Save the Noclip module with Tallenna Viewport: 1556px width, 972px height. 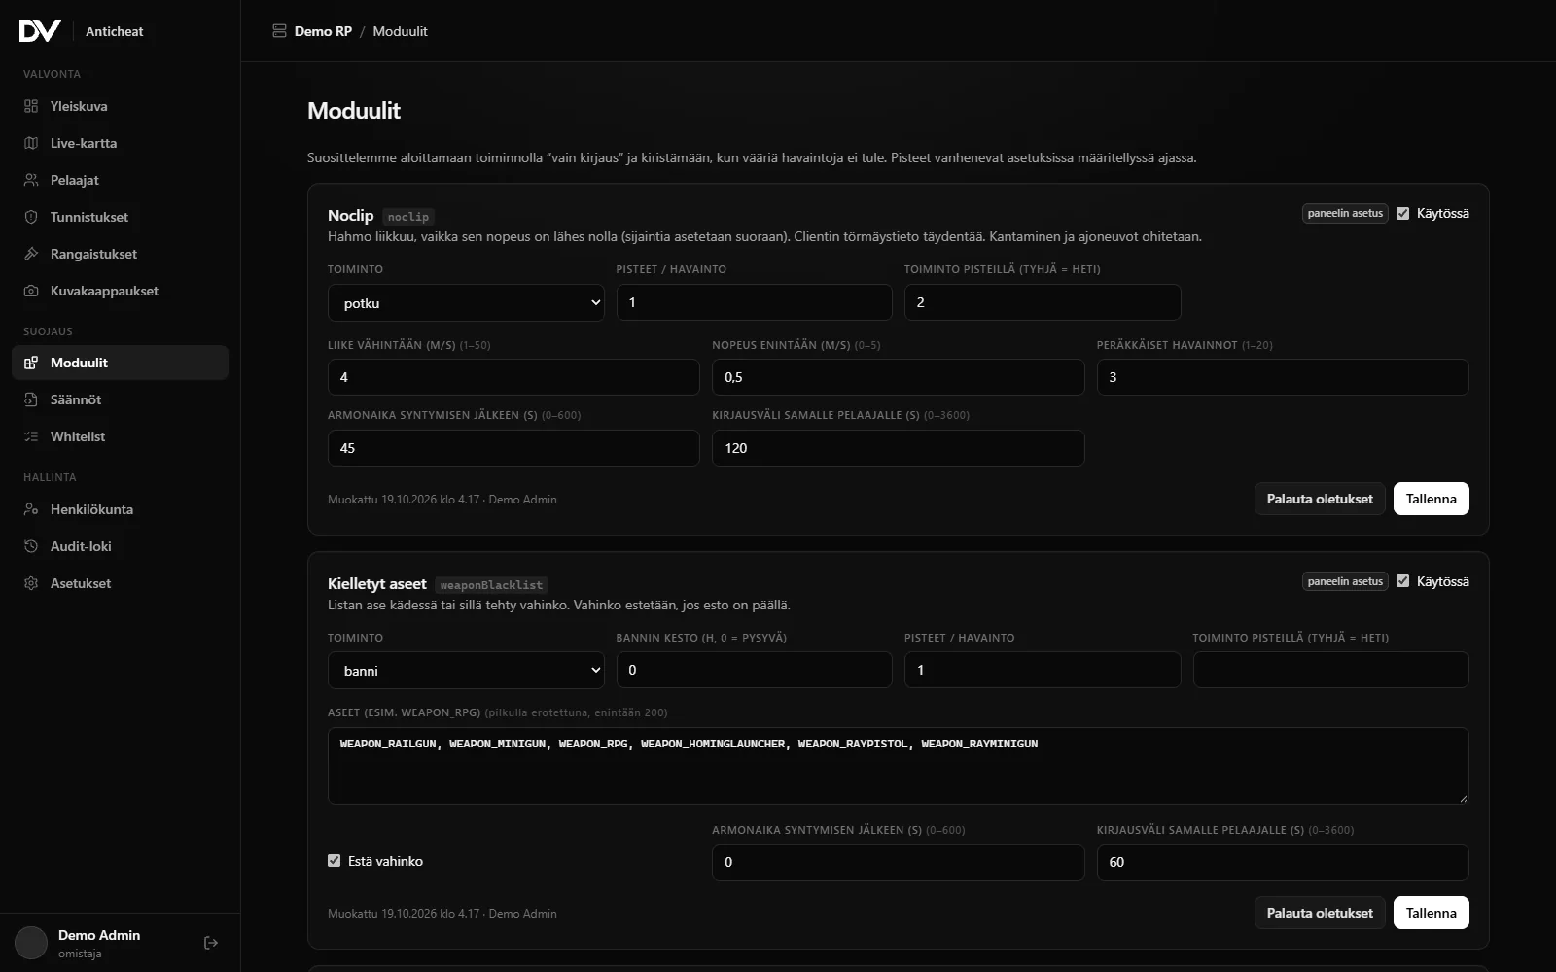1431,499
